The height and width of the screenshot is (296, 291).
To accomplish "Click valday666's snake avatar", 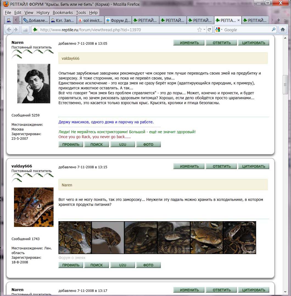I will (34, 207).
